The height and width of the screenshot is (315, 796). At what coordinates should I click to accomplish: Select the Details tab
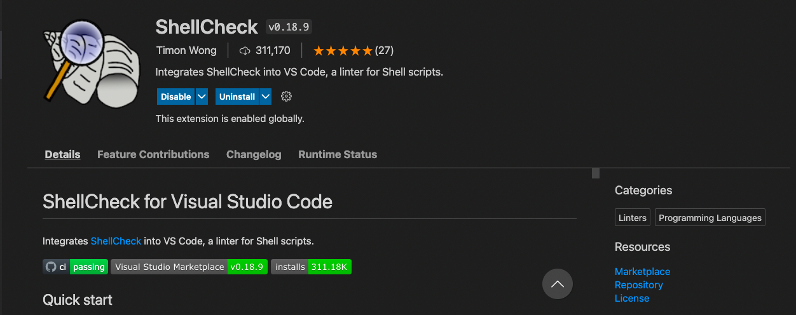(62, 154)
